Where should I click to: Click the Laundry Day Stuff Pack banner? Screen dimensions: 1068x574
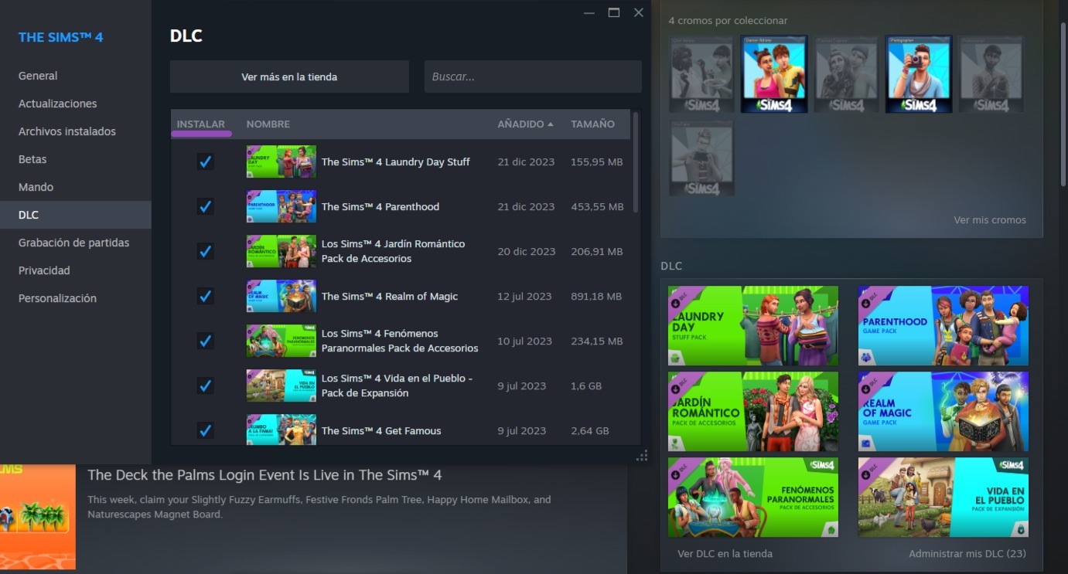click(752, 326)
